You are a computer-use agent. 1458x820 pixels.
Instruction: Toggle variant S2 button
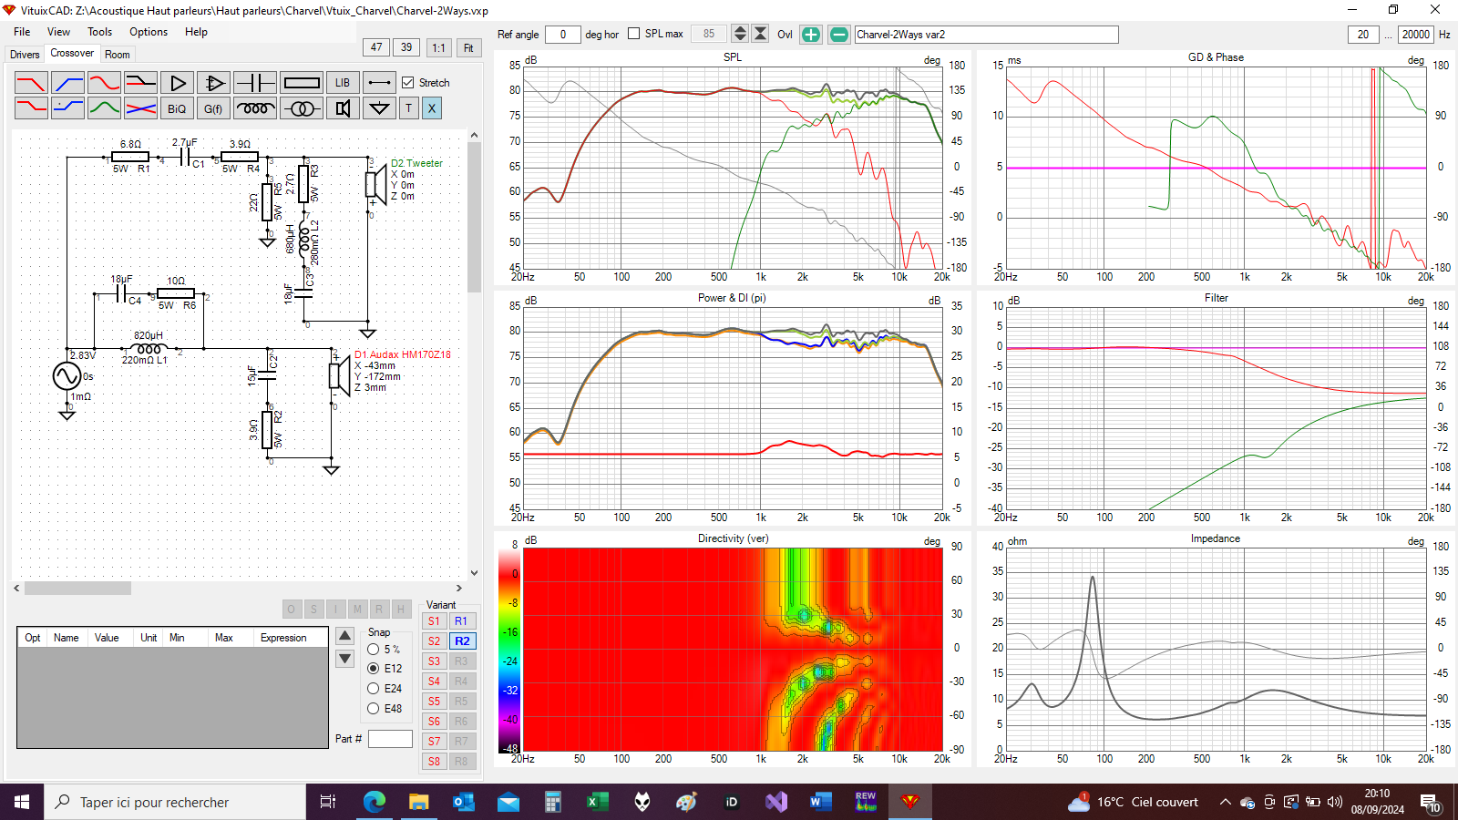click(x=434, y=641)
